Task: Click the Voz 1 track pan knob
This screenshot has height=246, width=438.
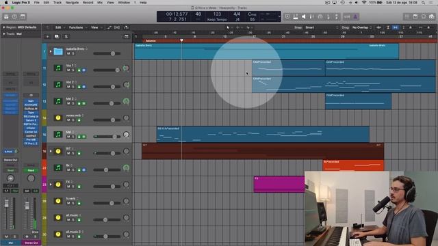Action: [x=126, y=68]
